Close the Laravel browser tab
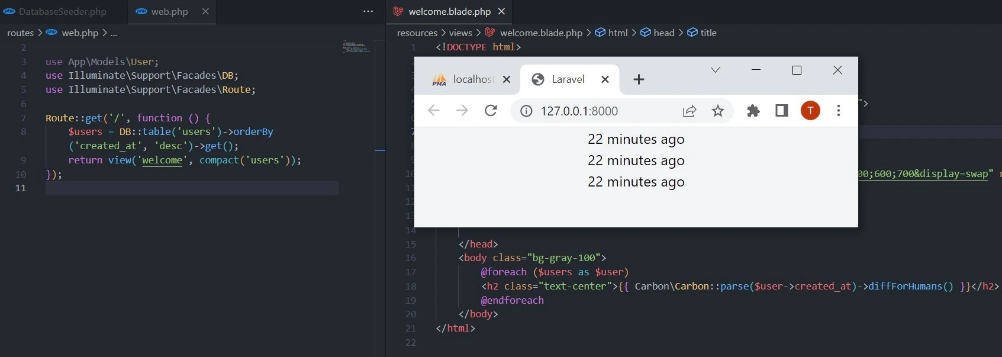Viewport: 1002px width, 357px height. (x=605, y=79)
